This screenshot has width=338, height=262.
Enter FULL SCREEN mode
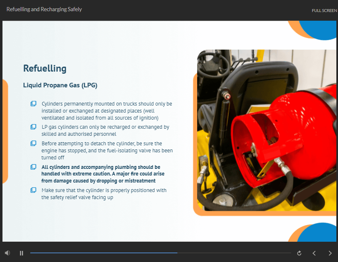pyautogui.click(x=324, y=10)
